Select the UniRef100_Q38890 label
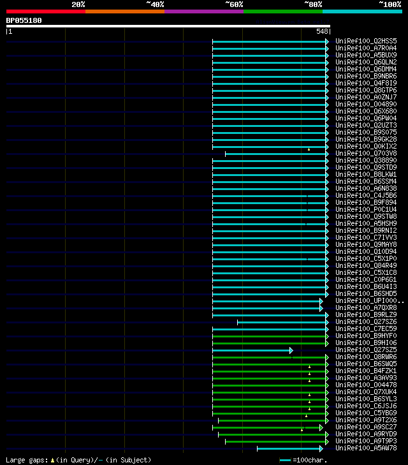 click(366, 161)
